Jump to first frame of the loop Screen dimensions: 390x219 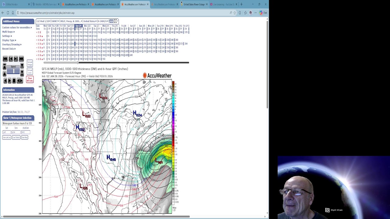[5, 59]
